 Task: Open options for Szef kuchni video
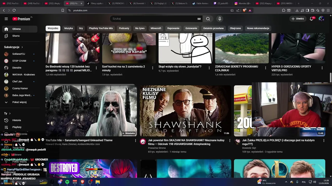click(153, 68)
